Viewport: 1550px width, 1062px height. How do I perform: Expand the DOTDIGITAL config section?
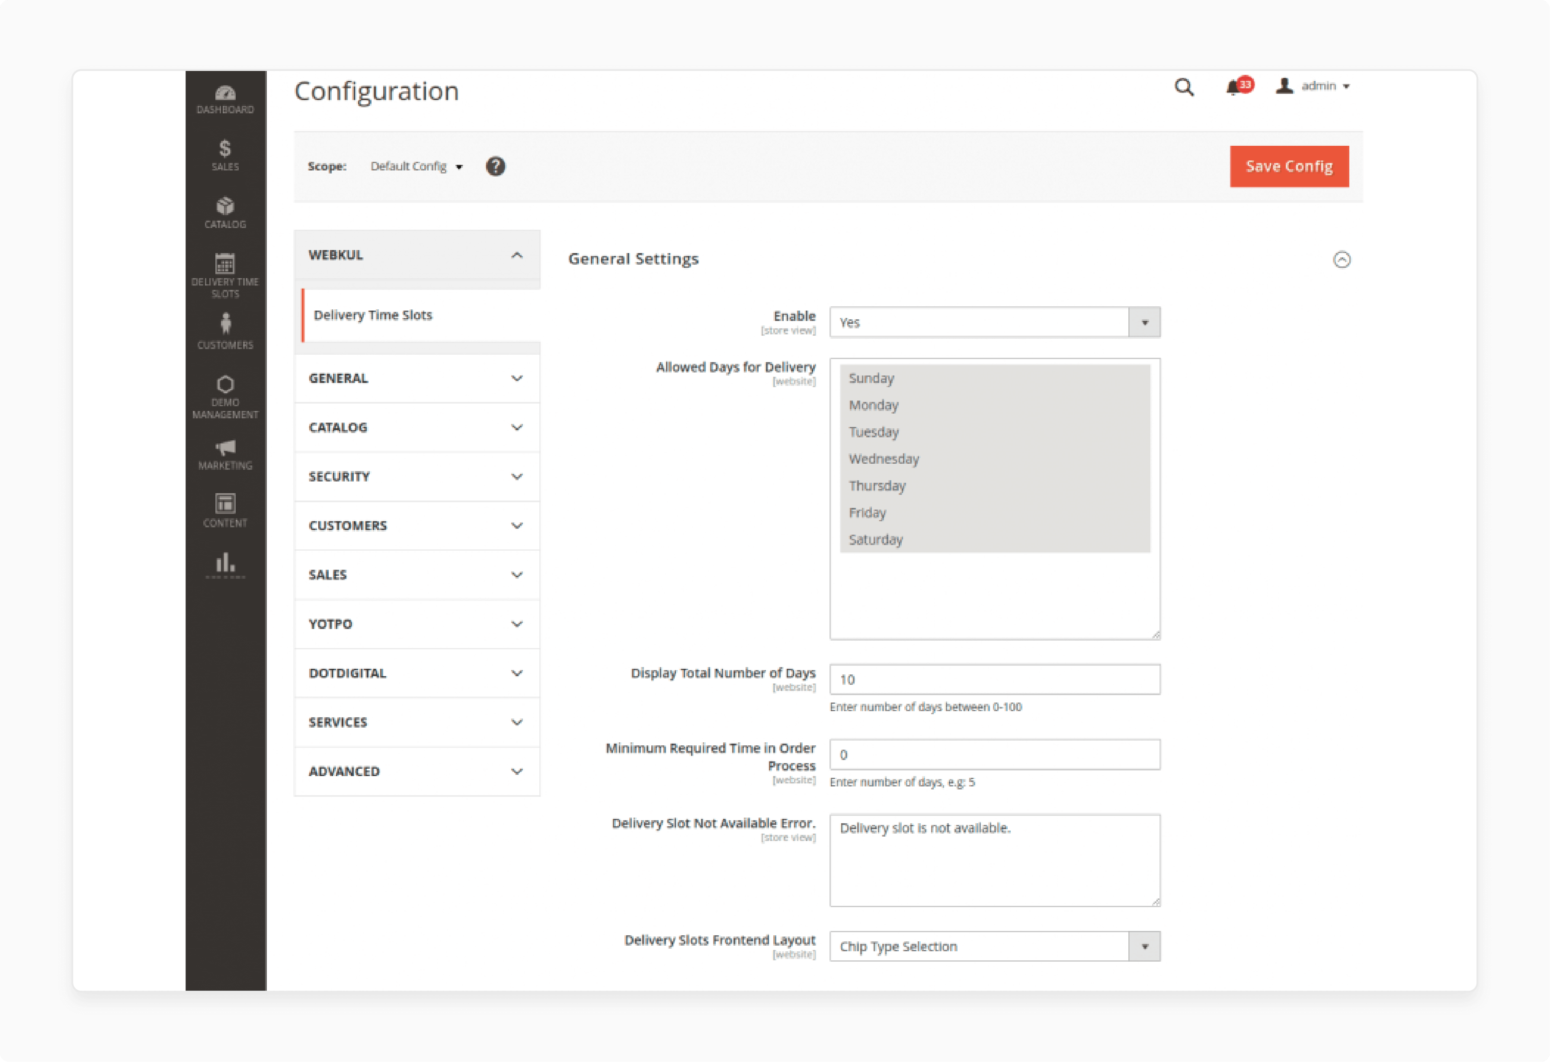pyautogui.click(x=417, y=673)
